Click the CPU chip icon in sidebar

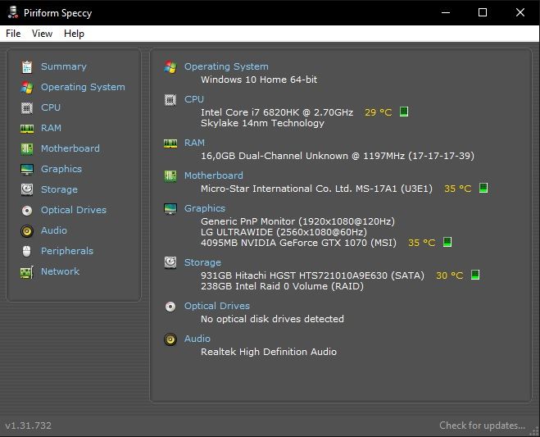pos(27,108)
